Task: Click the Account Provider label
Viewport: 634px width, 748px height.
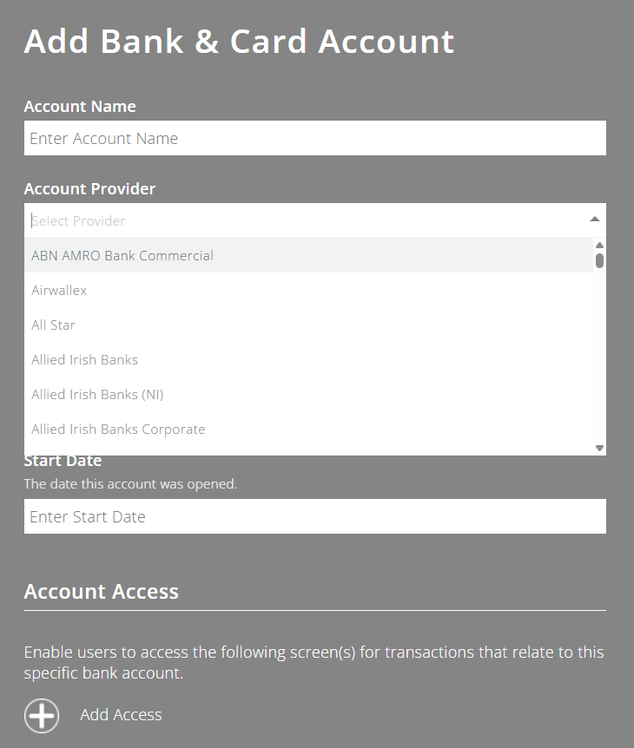Action: (x=89, y=188)
